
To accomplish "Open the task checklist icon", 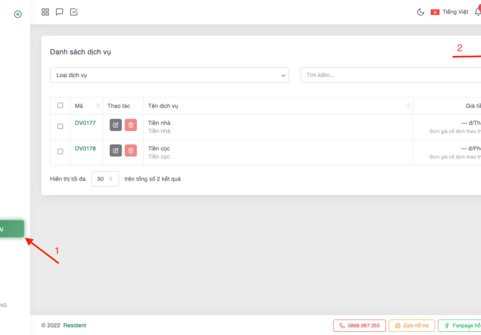I will pos(74,12).
